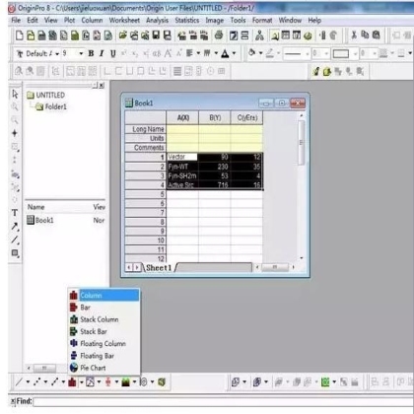Image resolution: width=414 pixels, height=414 pixels.
Task: Choose Bar from the plot popup
Action: [103, 308]
